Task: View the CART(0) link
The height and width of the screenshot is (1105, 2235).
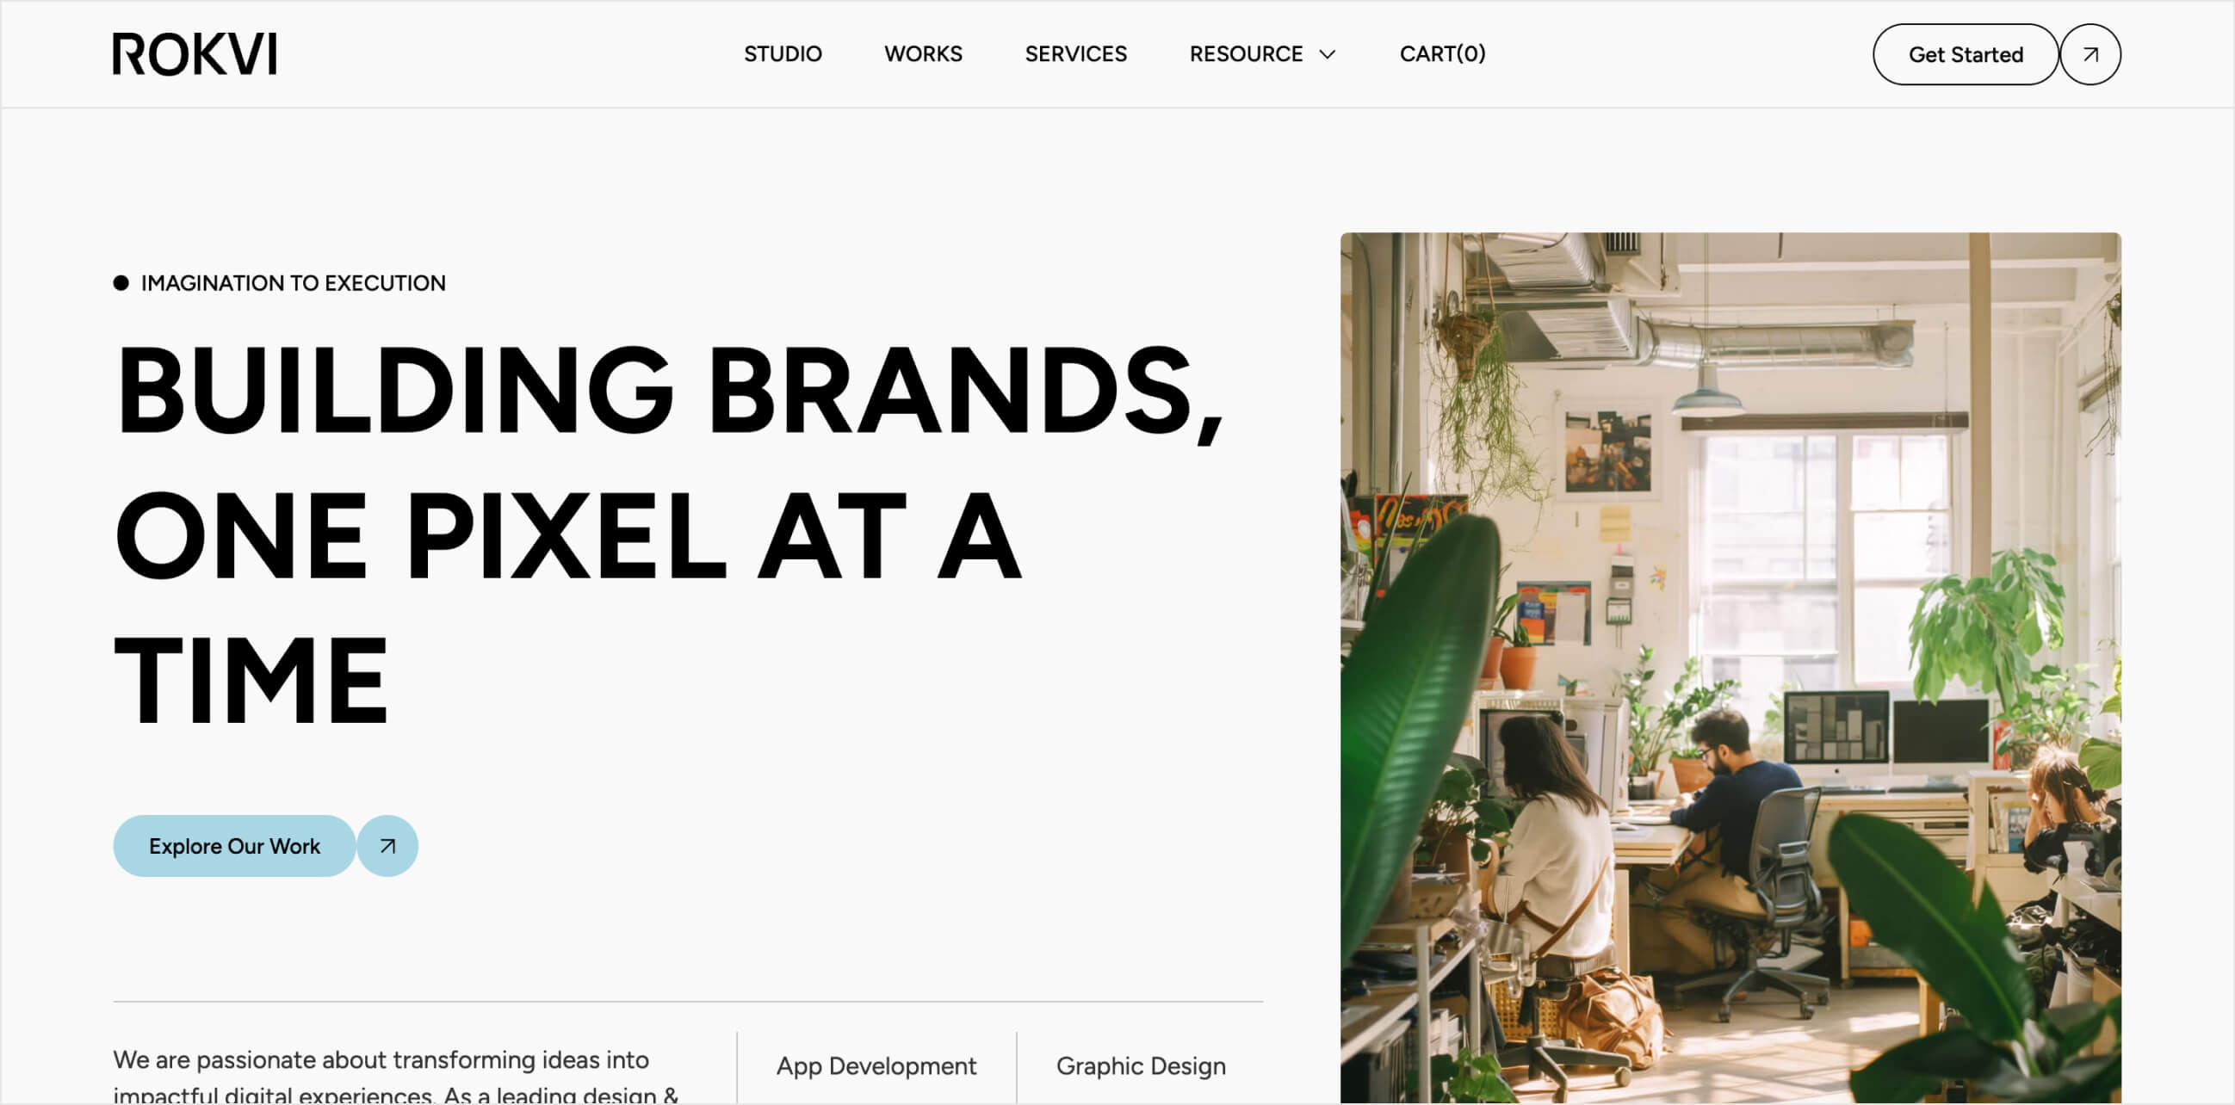Action: pos(1442,53)
